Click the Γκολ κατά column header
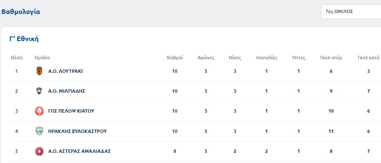 click(x=369, y=58)
